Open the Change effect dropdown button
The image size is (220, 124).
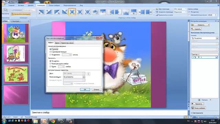point(200,25)
